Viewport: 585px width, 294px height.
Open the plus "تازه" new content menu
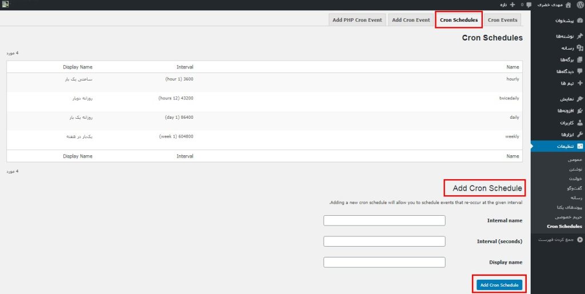508,5
